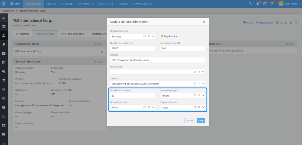Reset the Organization type field
302x145 pixels.
pos(144,36)
